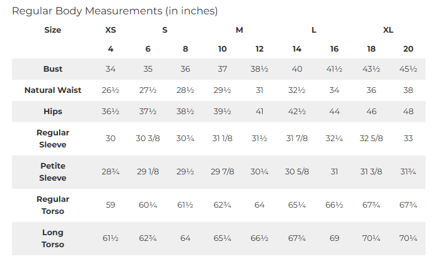Select the XL size header

(x=388, y=30)
